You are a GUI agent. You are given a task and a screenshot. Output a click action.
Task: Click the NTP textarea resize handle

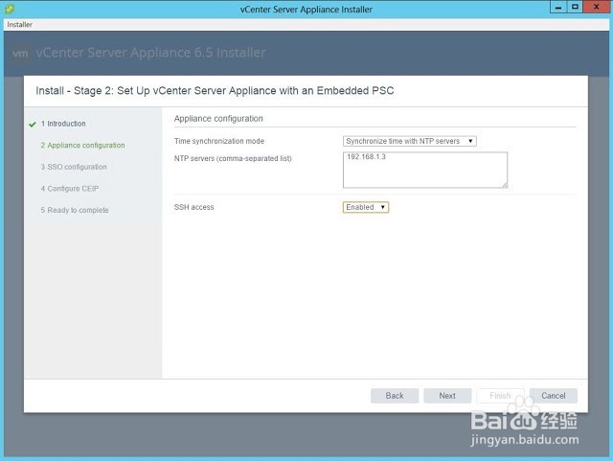click(505, 185)
